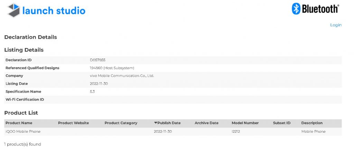The height and width of the screenshot is (153, 354).
Task: Open the Login link
Action: pyautogui.click(x=336, y=25)
